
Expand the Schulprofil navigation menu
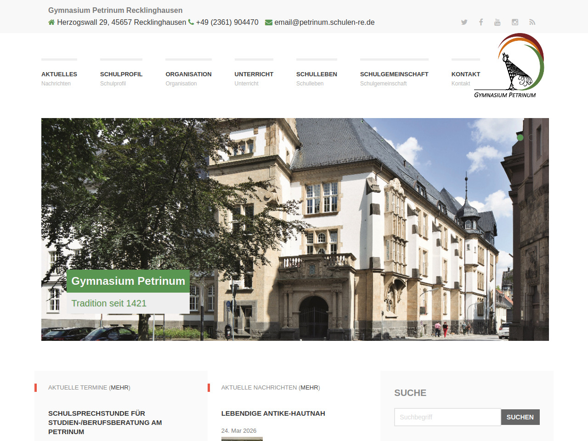[x=121, y=74]
